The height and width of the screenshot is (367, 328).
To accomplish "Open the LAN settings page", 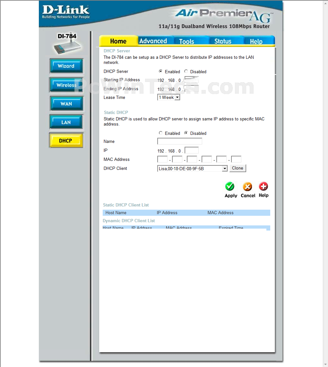I will coord(66,122).
